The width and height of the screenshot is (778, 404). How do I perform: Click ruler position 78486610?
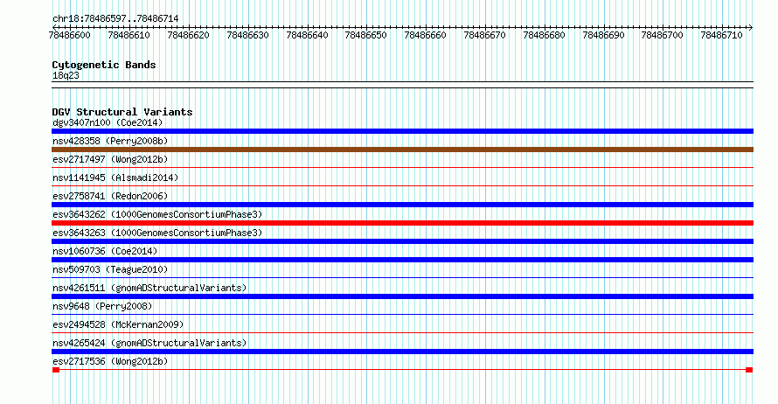click(x=129, y=35)
